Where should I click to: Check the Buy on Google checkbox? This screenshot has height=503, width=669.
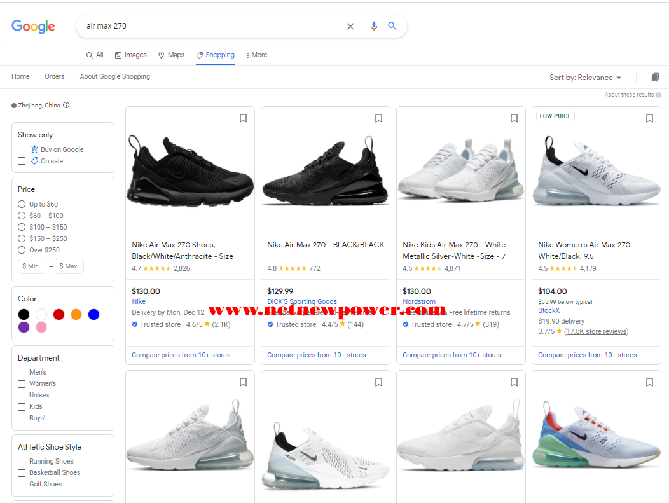click(x=22, y=149)
